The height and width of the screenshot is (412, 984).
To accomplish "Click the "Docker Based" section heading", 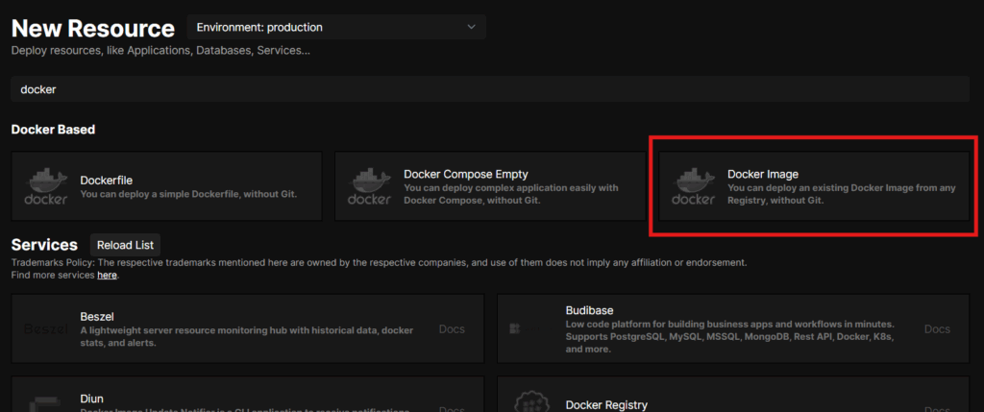I will (x=53, y=130).
